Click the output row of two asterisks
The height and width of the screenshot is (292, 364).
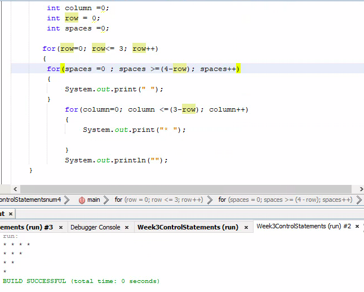click(x=8, y=263)
